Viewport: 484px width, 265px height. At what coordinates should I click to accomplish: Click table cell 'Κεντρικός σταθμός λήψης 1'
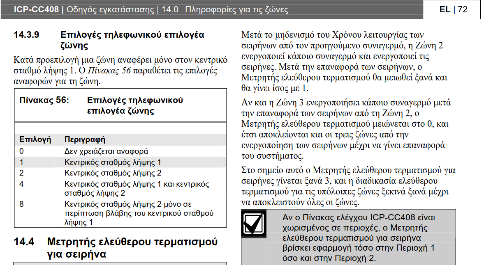coord(113,162)
